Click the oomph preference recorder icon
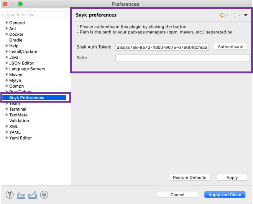The image size is (253, 204). click(x=44, y=195)
